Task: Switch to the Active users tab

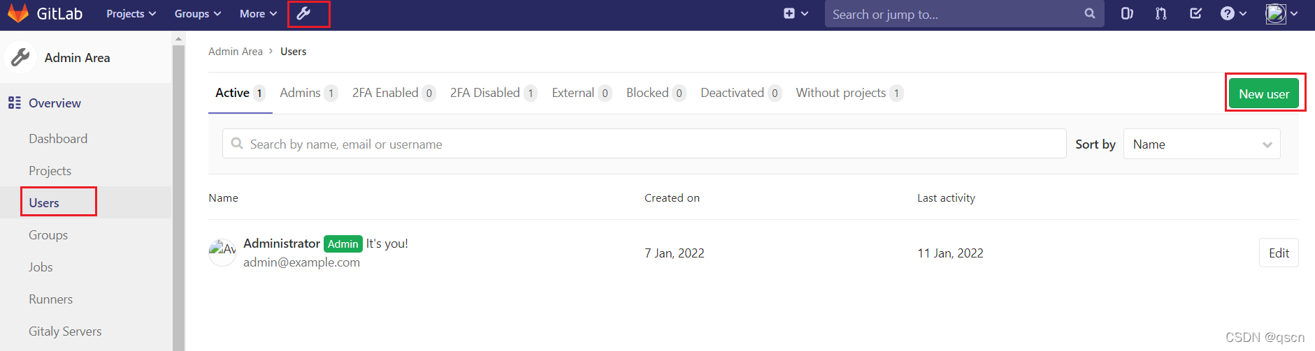Action: tap(240, 93)
